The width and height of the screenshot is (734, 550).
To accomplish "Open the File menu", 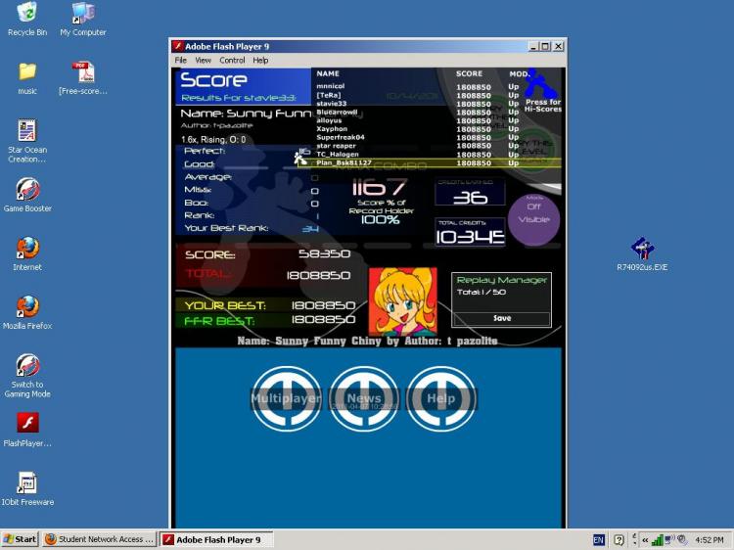I will (180, 61).
